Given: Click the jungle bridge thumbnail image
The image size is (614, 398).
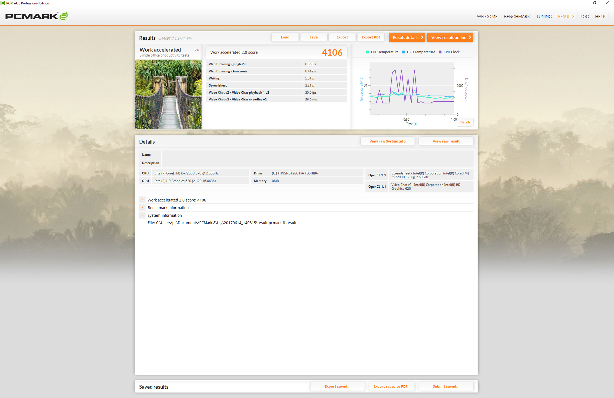Looking at the screenshot, I should [x=168, y=95].
